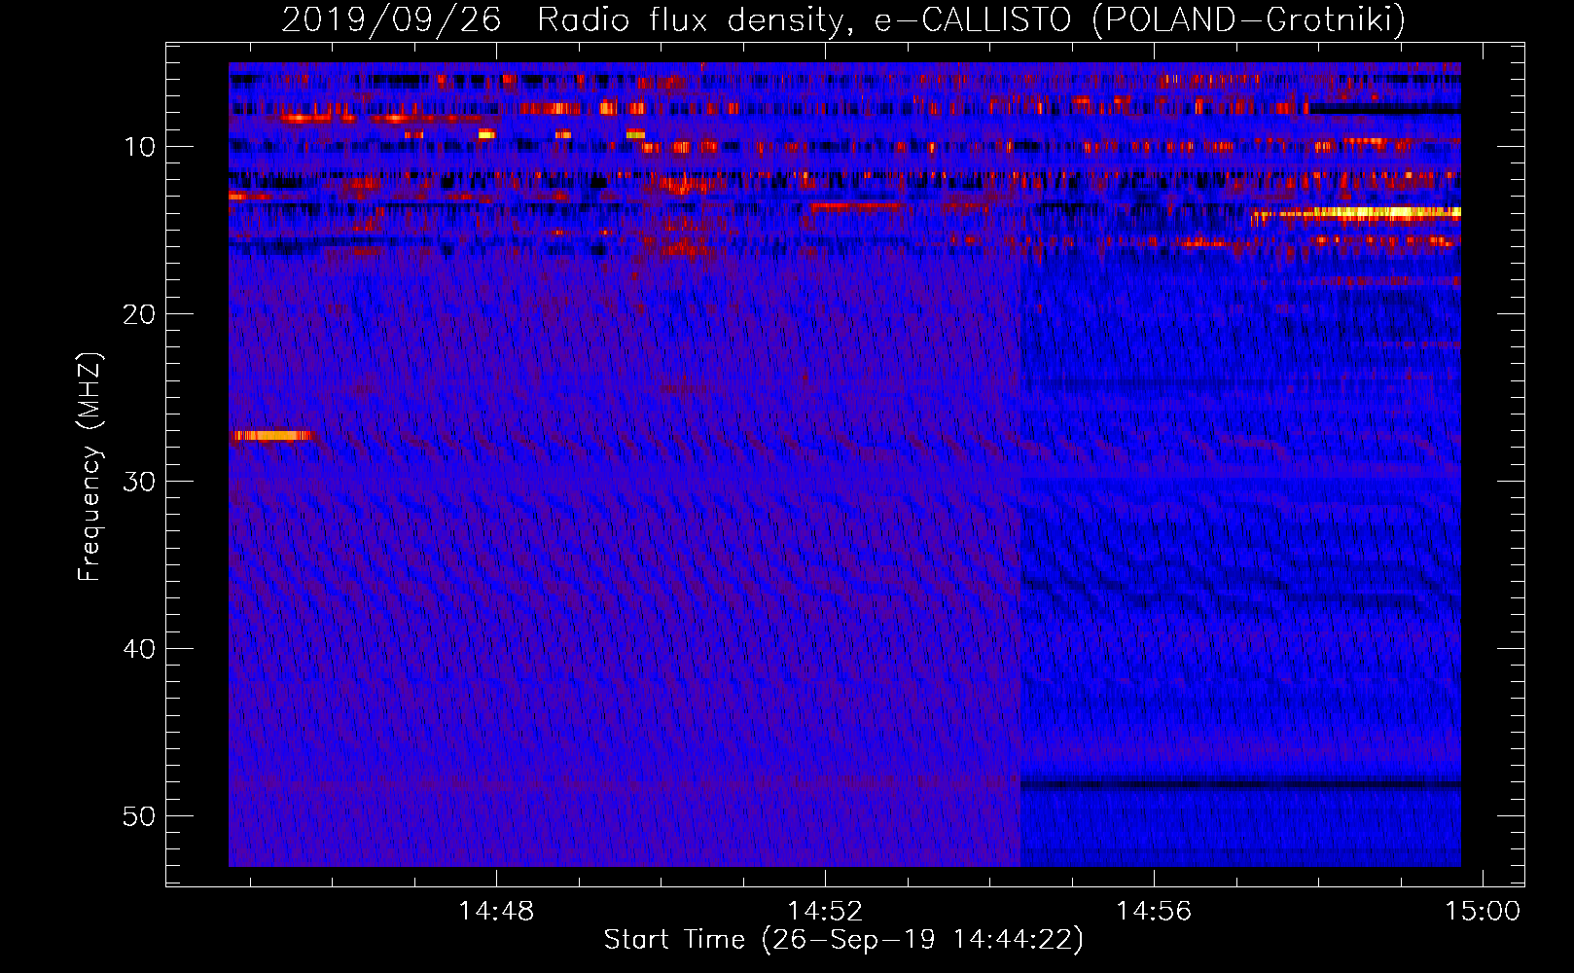The width and height of the screenshot is (1574, 973).
Task: Click the bright yellow burst near 27 MHz
Action: point(272,436)
